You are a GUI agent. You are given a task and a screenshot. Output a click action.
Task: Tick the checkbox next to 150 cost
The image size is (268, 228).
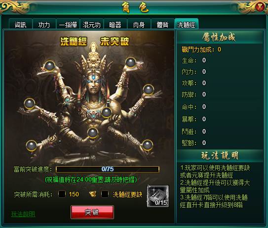[62, 194]
